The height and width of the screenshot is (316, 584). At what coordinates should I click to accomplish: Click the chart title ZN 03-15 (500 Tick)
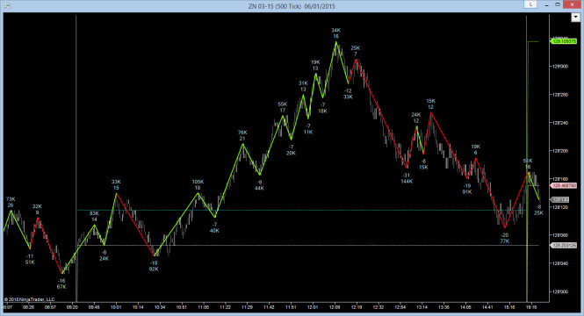pos(275,6)
